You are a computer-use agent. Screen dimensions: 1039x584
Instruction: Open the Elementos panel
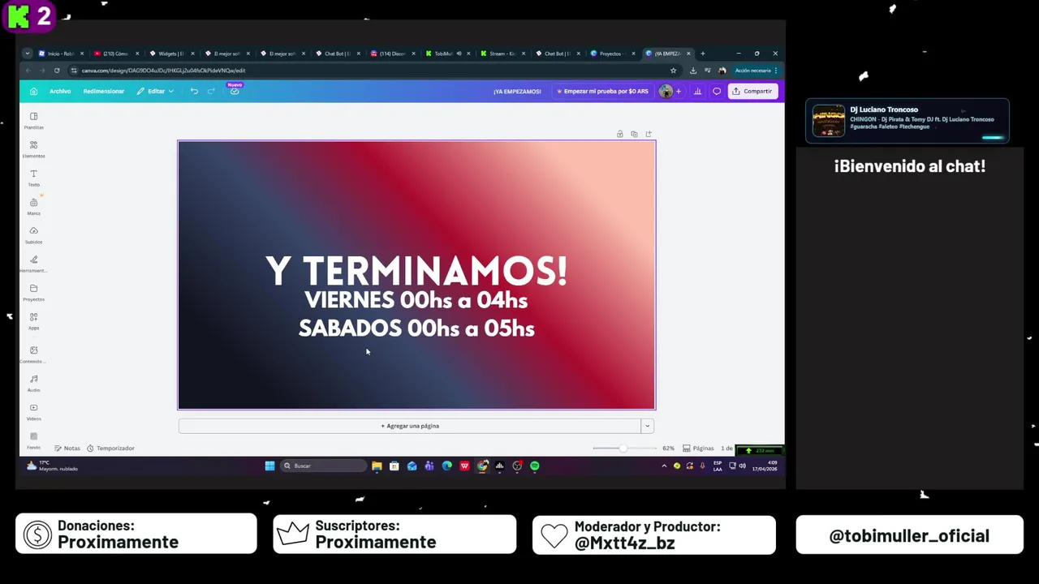(33, 149)
